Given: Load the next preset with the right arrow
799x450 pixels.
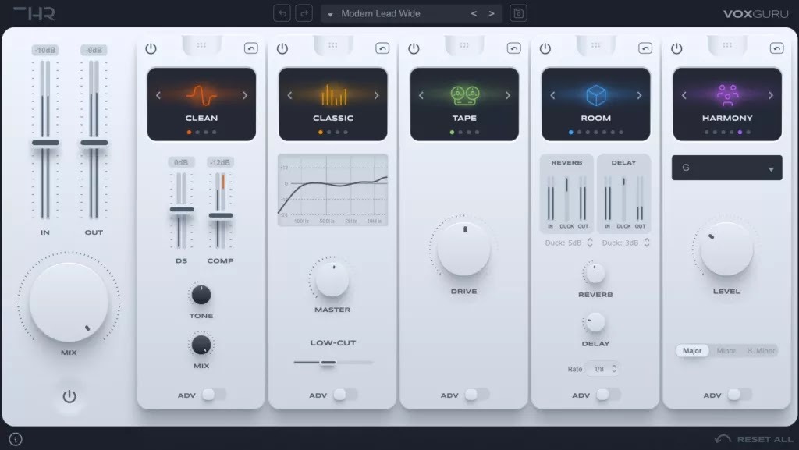Looking at the screenshot, I should pyautogui.click(x=491, y=13).
